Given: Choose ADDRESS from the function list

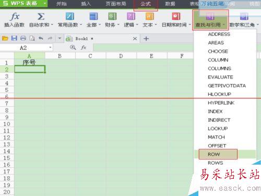Looking at the screenshot, I should (x=219, y=34).
